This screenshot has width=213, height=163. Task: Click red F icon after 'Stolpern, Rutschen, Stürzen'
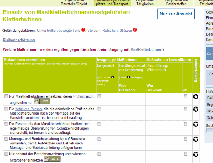[135, 30]
